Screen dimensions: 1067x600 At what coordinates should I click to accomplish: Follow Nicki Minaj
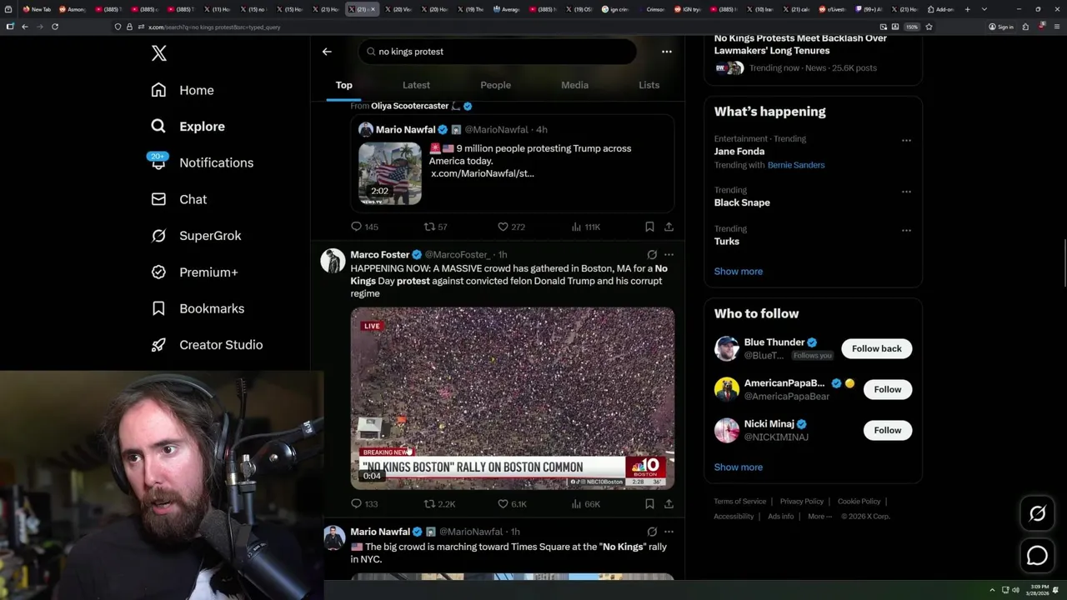(x=887, y=430)
